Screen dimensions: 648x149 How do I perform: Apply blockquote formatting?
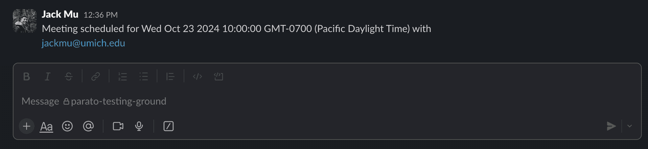coord(170,76)
